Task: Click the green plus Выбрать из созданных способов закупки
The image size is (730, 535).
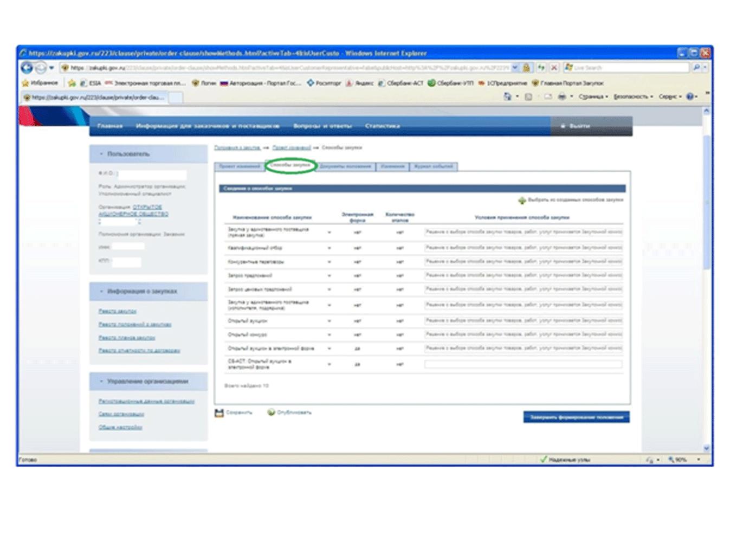Action: tap(522, 201)
